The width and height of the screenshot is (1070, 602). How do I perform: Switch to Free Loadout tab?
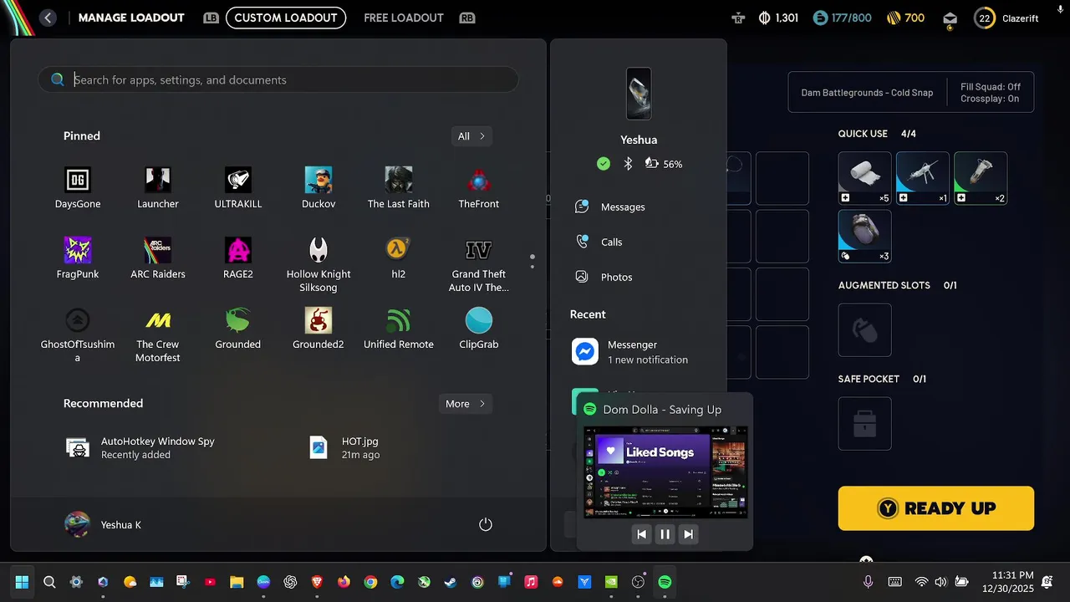pyautogui.click(x=404, y=18)
